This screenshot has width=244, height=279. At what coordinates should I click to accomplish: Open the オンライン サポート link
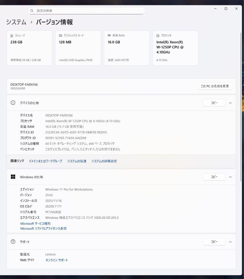point(56,260)
